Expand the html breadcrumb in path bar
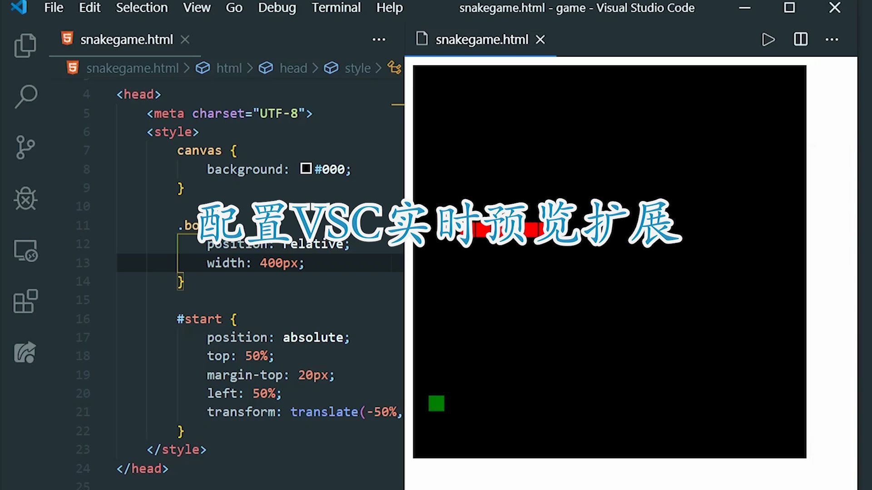The image size is (872, 490). [228, 68]
